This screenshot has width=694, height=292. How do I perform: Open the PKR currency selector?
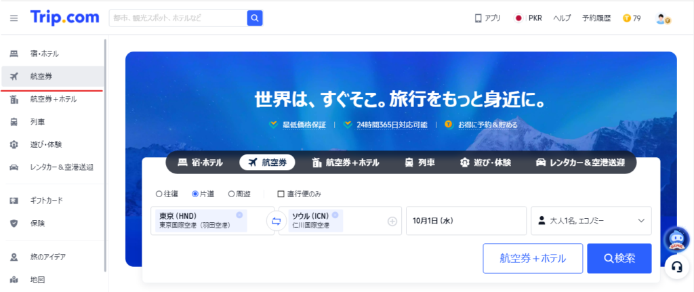point(529,18)
